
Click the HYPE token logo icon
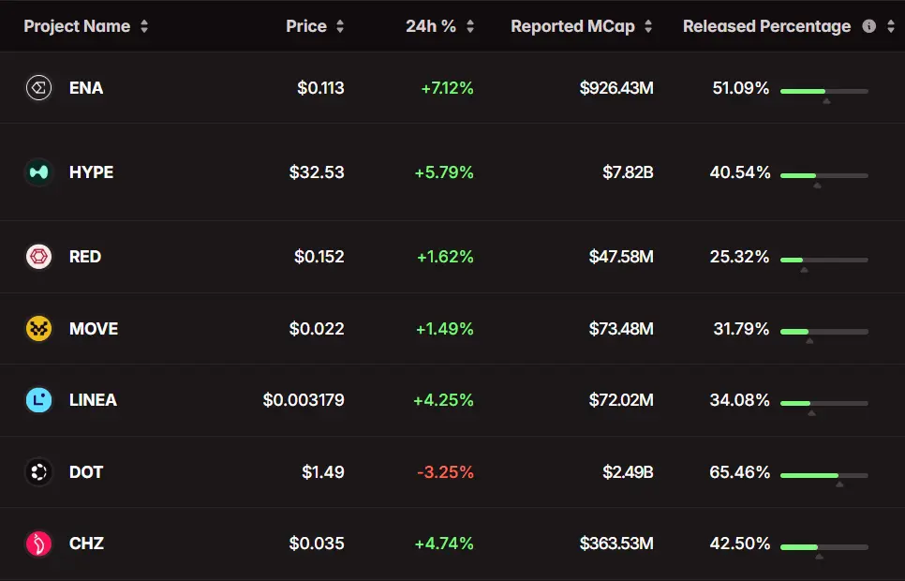click(38, 172)
